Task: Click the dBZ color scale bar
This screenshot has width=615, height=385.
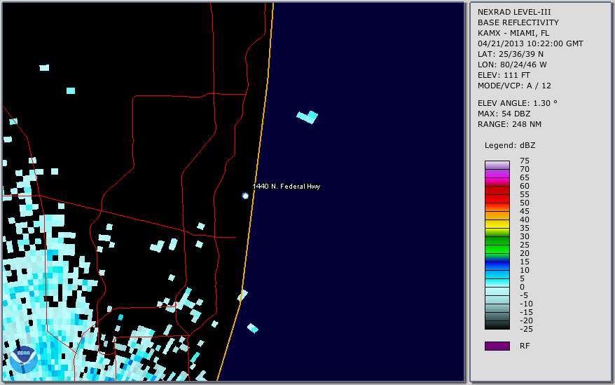Action: [497, 245]
